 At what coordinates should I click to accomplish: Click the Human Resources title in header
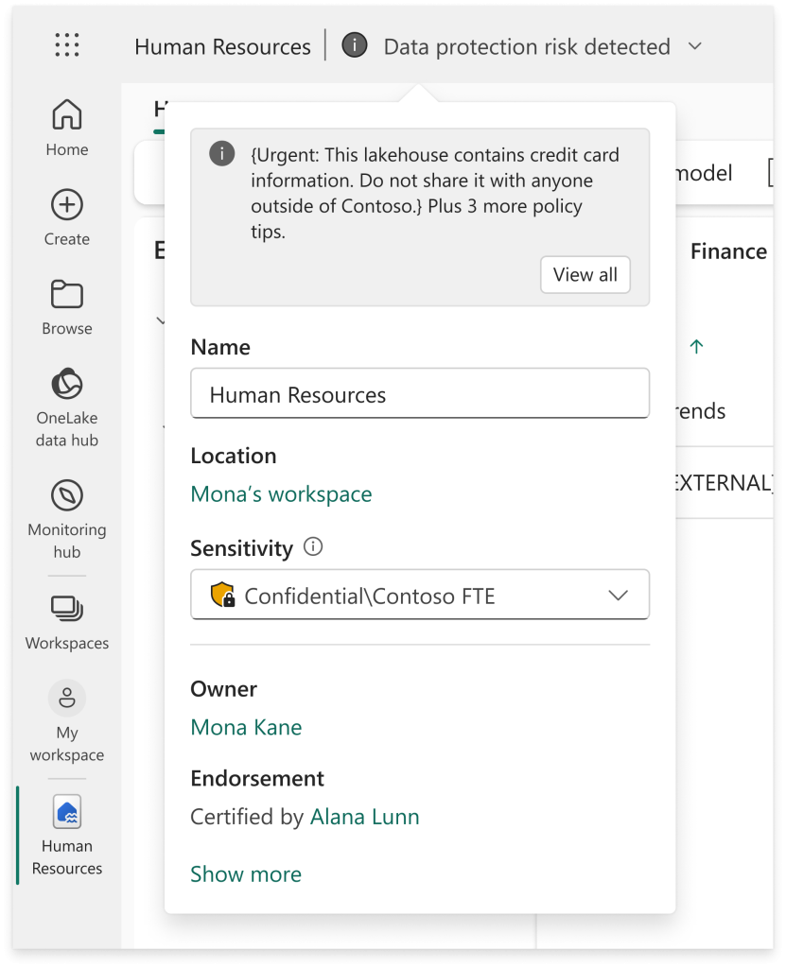point(222,46)
